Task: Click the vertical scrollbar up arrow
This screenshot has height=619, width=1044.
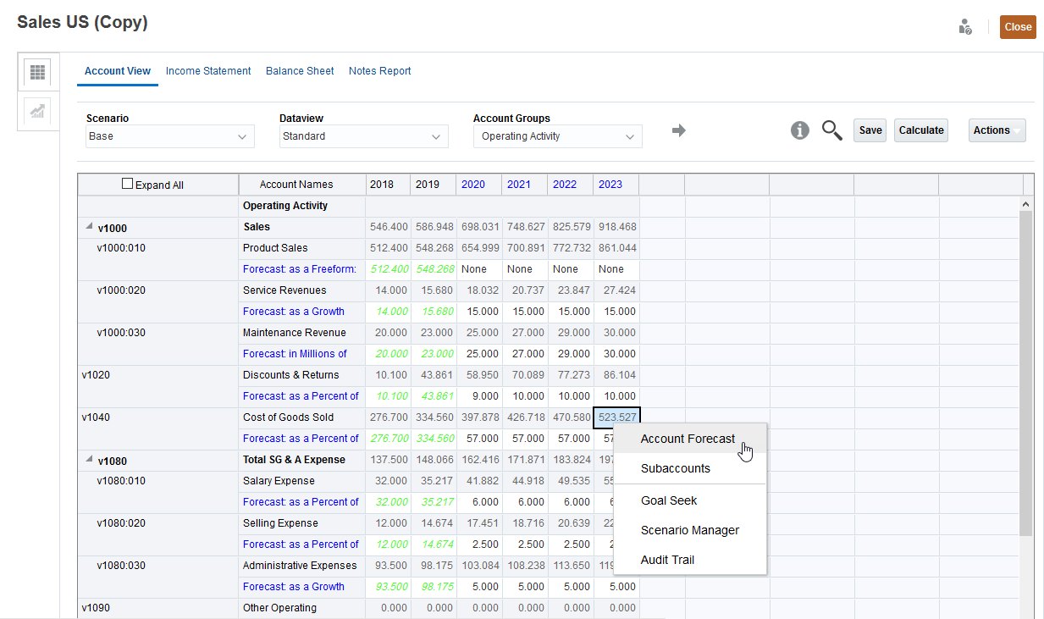Action: [1025, 204]
